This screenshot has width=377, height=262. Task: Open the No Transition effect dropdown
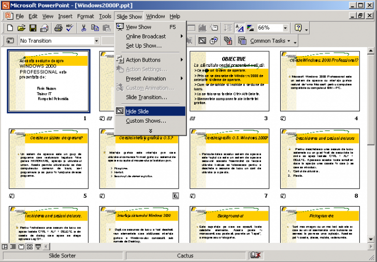tap(96, 40)
